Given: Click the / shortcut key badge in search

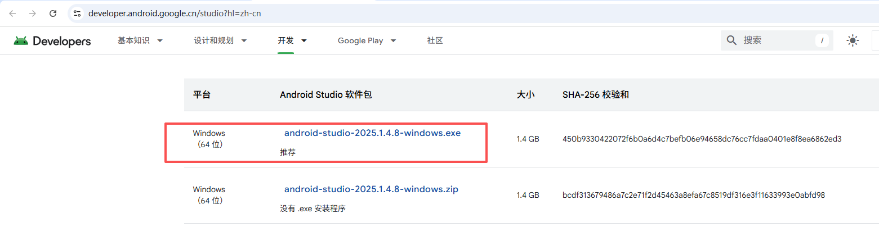Looking at the screenshot, I should tap(822, 40).
